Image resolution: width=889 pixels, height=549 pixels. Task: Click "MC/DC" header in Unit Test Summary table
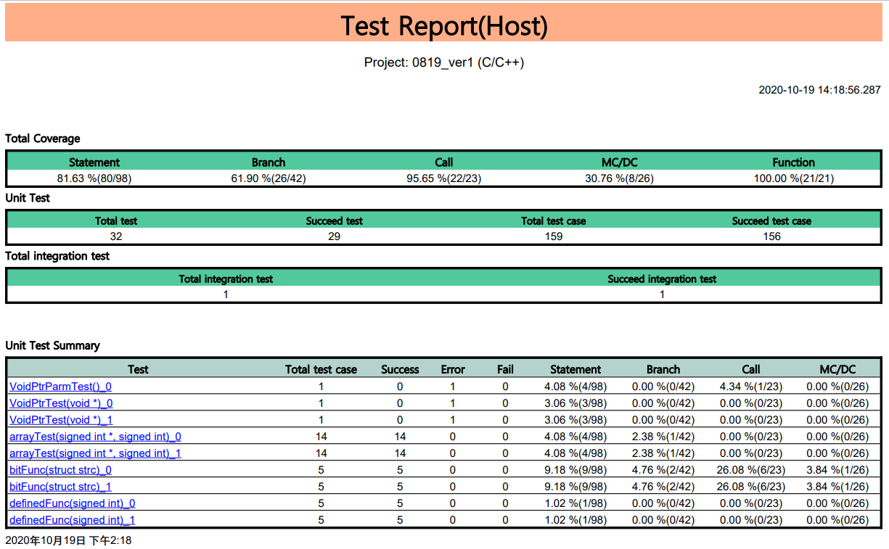[x=837, y=369]
